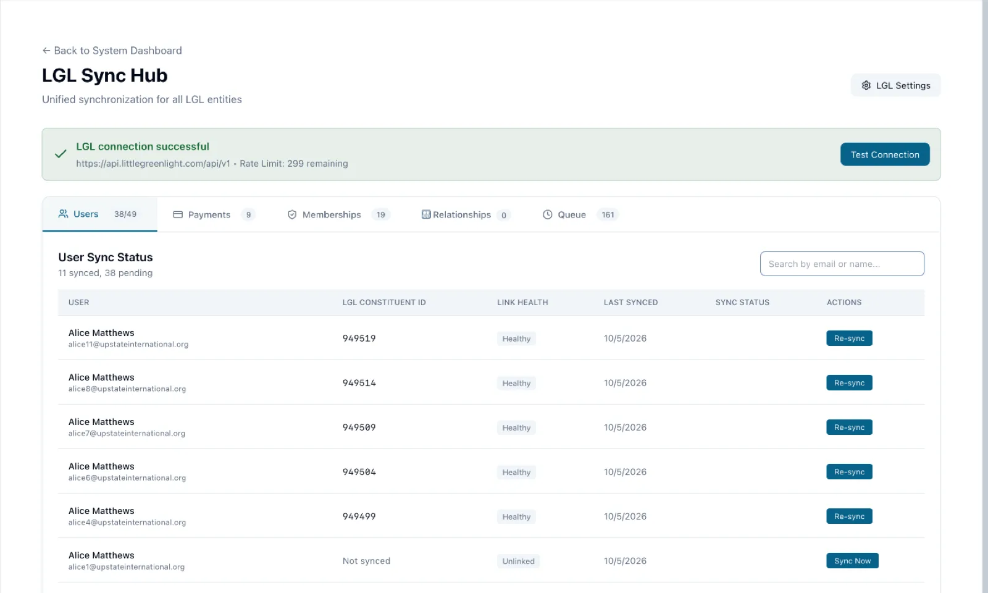This screenshot has height=593, width=988.
Task: Re-sync alice6@upstateinternational.org
Action: click(849, 471)
